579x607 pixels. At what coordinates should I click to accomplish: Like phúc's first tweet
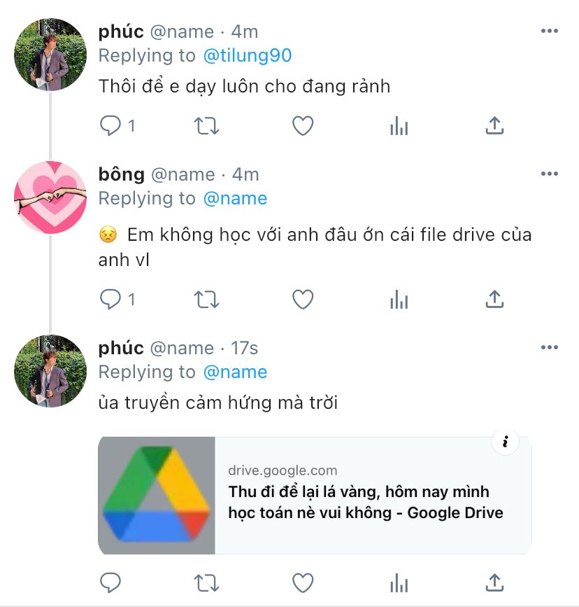click(302, 126)
